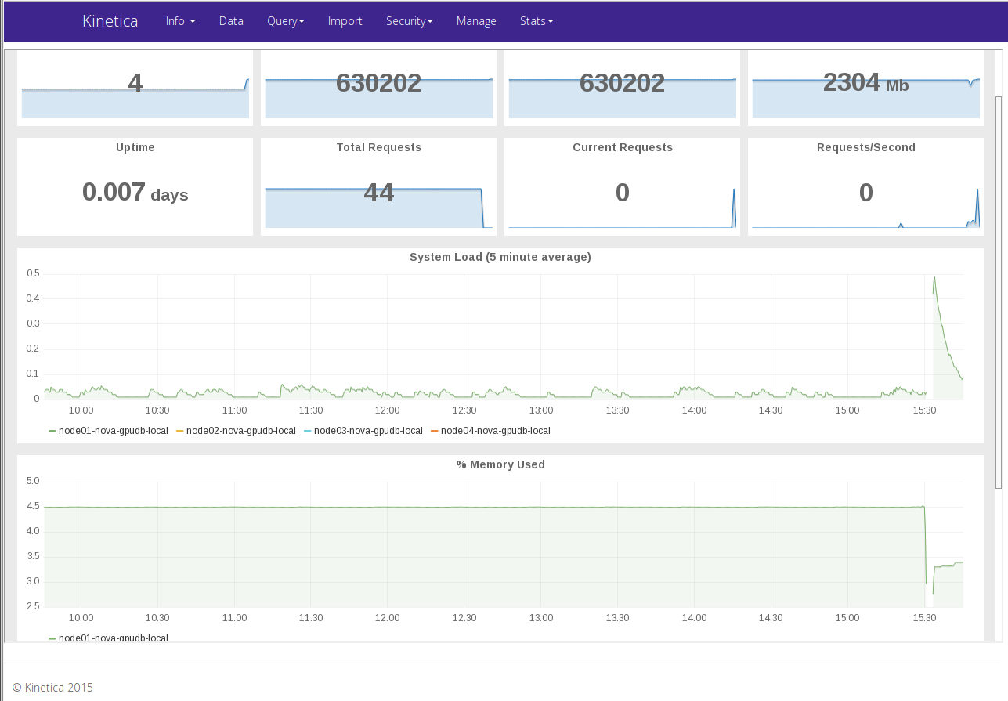Click the System Load peak near 15:30
This screenshot has width=1008, height=701.
tap(934, 278)
